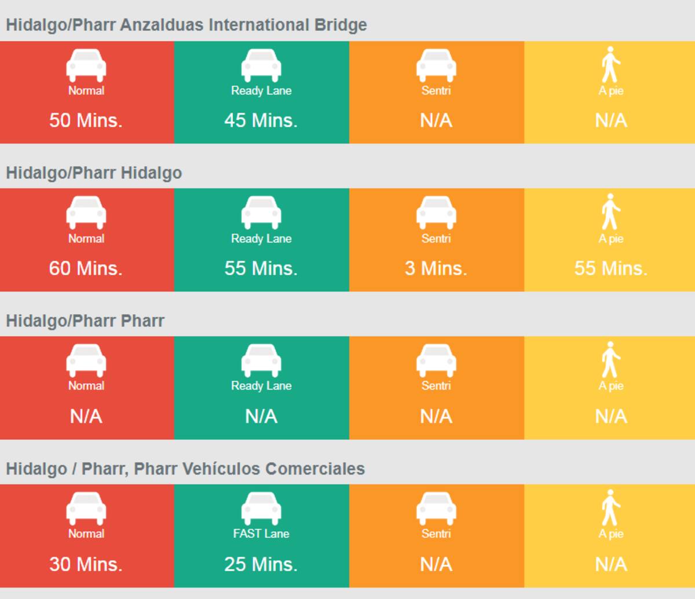Select pedestrian icon under Anzalduas International Bridge

(610, 65)
